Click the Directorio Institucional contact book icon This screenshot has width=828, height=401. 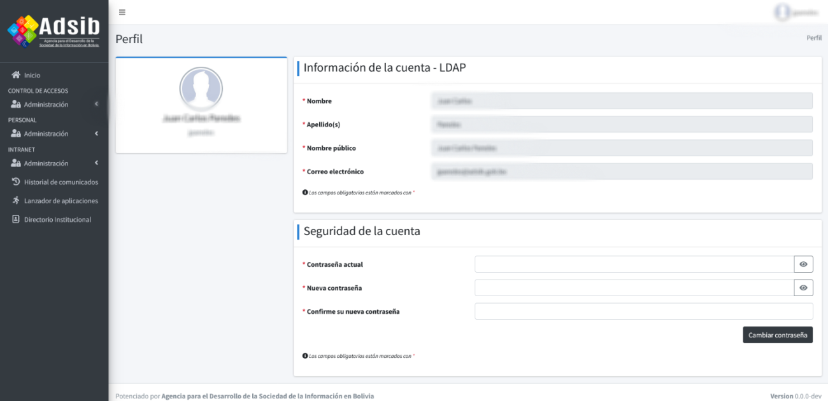pos(17,219)
